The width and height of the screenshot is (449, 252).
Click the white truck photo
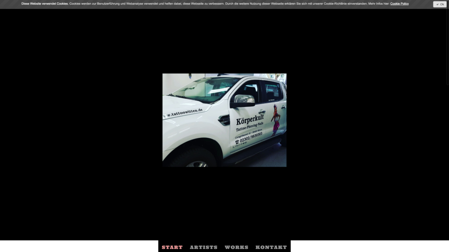[224, 120]
